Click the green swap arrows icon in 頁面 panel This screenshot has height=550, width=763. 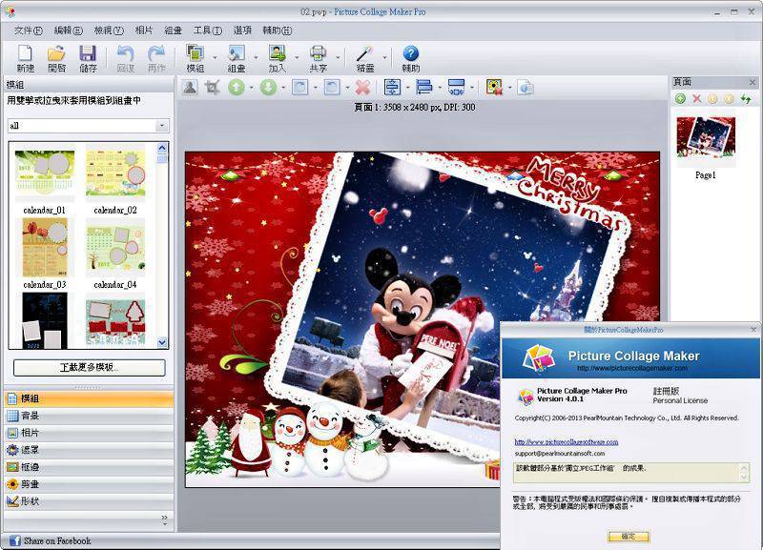pyautogui.click(x=746, y=99)
